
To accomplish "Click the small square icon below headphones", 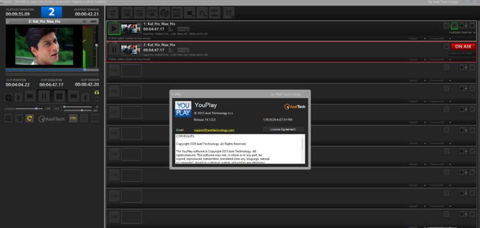I will pyautogui.click(x=97, y=99).
